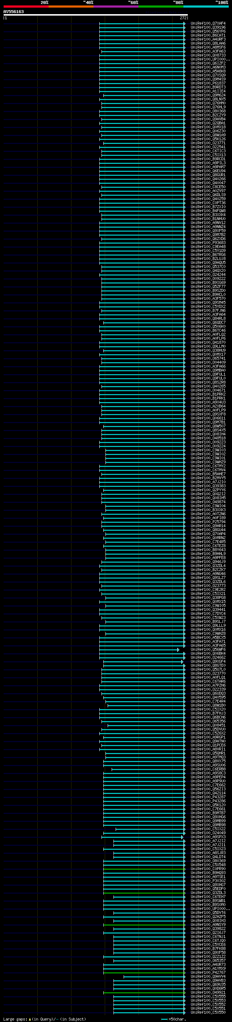Image resolution: width=232 pixels, height=1022 pixels.
Task: Select hit UniRef100_Q8LAA6
Action: coord(208,43)
